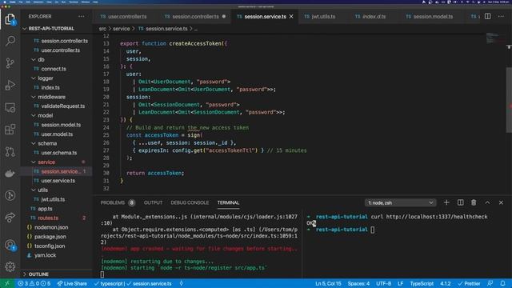Click the editor vertical scrollbar

coord(509,99)
